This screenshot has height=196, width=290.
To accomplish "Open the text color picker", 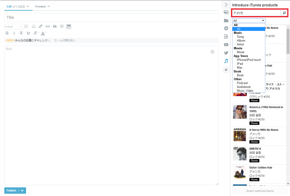I will [x=43, y=33].
